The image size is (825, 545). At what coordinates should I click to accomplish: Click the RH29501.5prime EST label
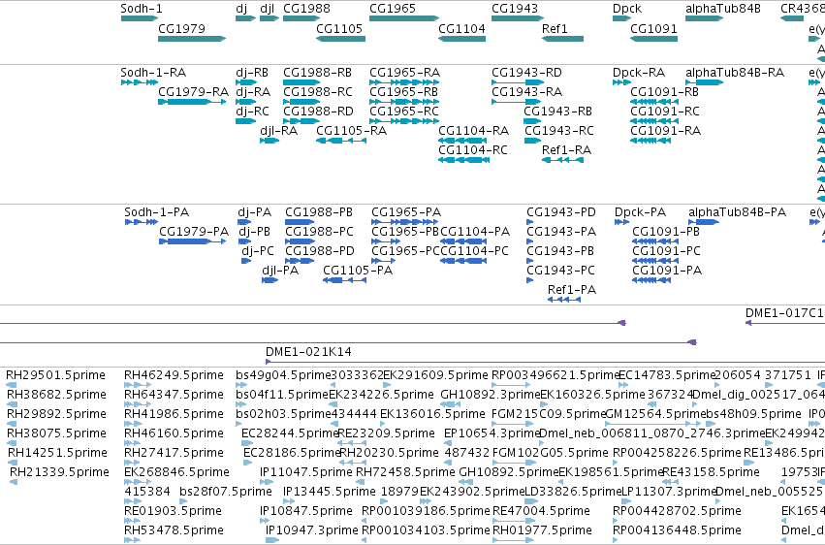click(x=56, y=375)
